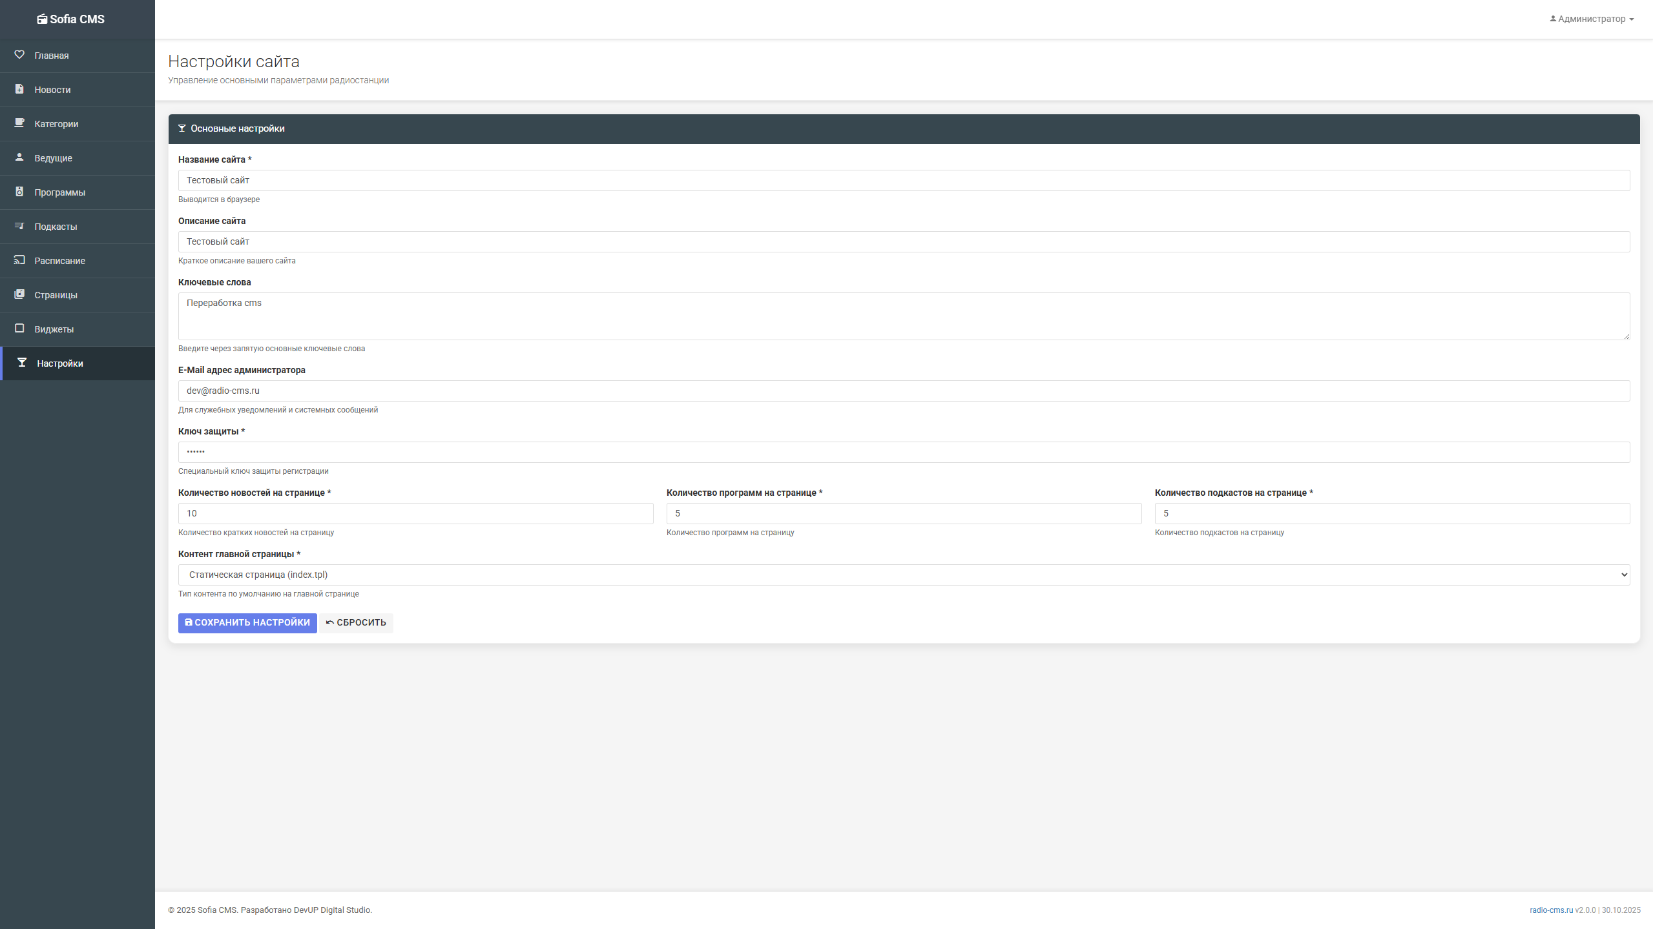Select the Виджеты panel icon

click(19, 329)
